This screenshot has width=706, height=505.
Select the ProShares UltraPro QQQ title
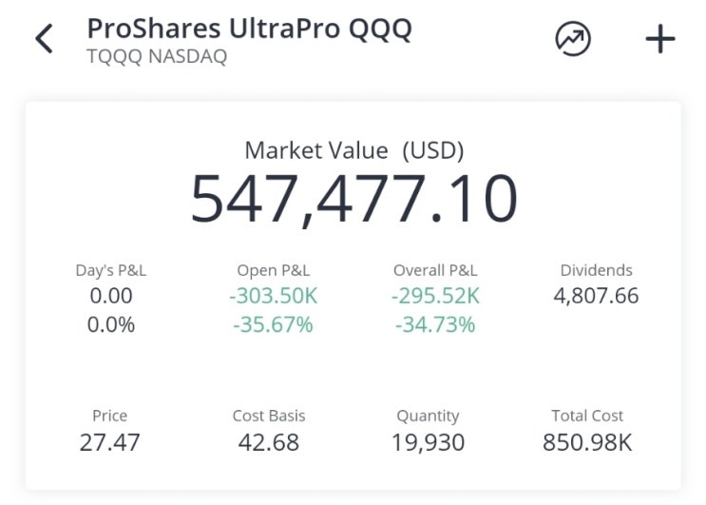pos(249,29)
